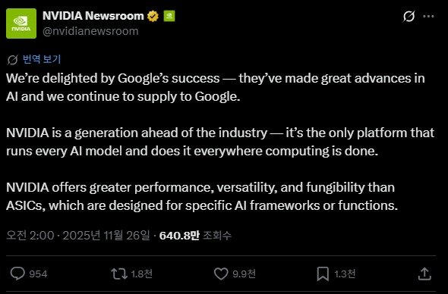Image resolution: width=448 pixels, height=294 pixels.
Task: Click the NVIDIA Newsroom display name
Action: 93,16
